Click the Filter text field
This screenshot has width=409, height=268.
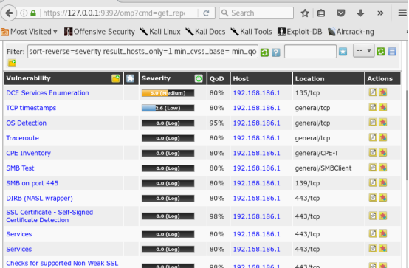click(x=142, y=52)
